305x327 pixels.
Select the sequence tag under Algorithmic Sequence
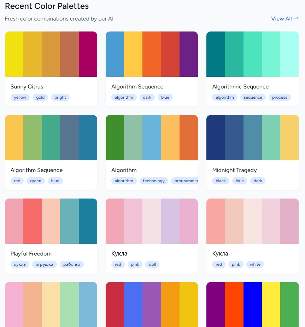(253, 97)
